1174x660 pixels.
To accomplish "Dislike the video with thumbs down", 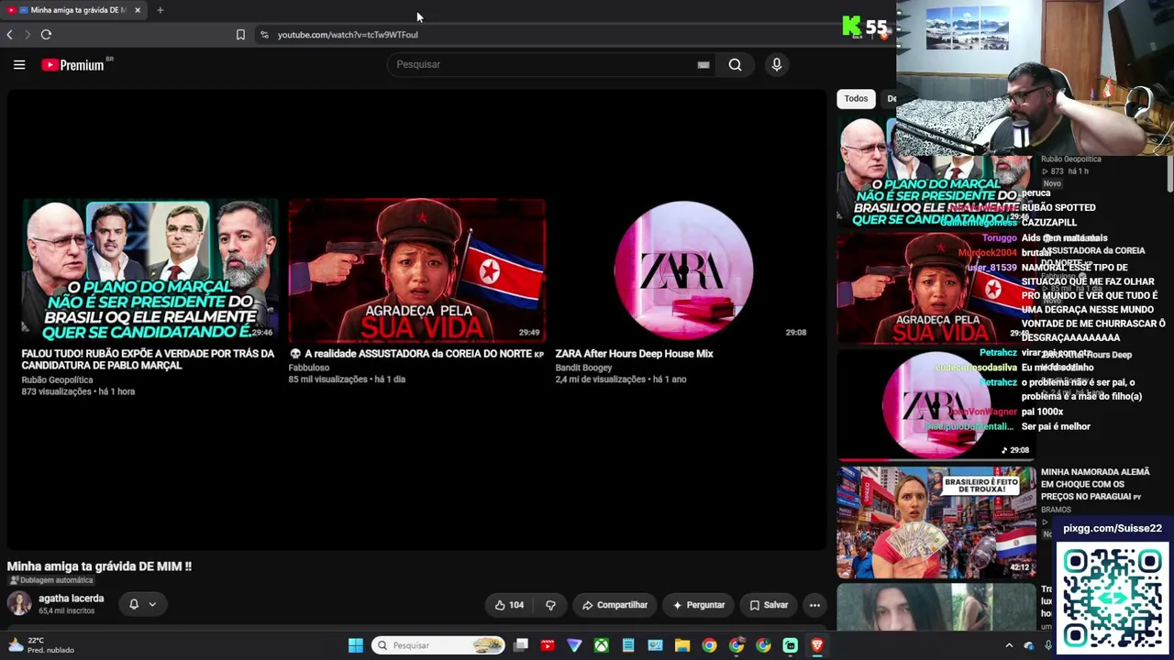I will pyautogui.click(x=550, y=605).
